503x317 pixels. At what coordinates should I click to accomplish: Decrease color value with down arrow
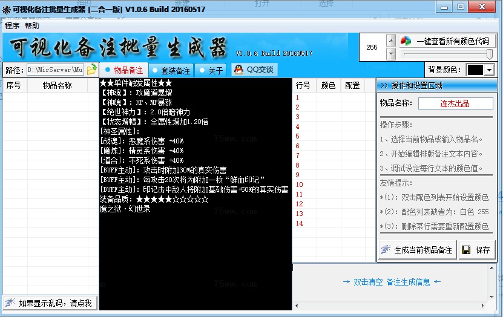click(390, 54)
